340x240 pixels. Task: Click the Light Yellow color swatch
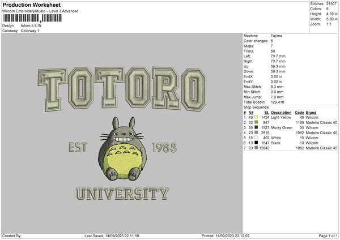tap(256, 117)
